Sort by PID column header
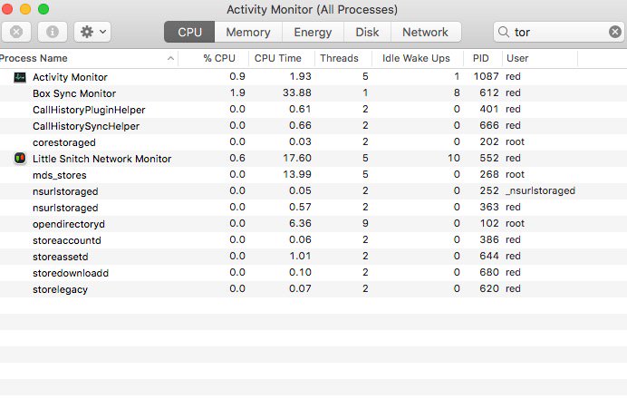This screenshot has height=399, width=627. click(x=480, y=58)
